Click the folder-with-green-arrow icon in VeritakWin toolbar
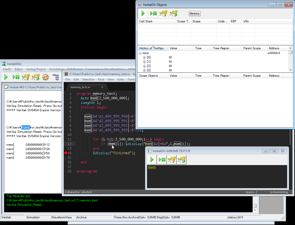295x225 pixels. coord(36,77)
